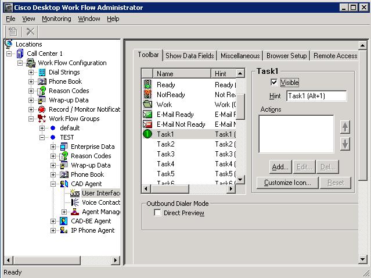Switch to the Show Data Fields tab
Screen dimensions: 371x278
pyautogui.click(x=189, y=56)
